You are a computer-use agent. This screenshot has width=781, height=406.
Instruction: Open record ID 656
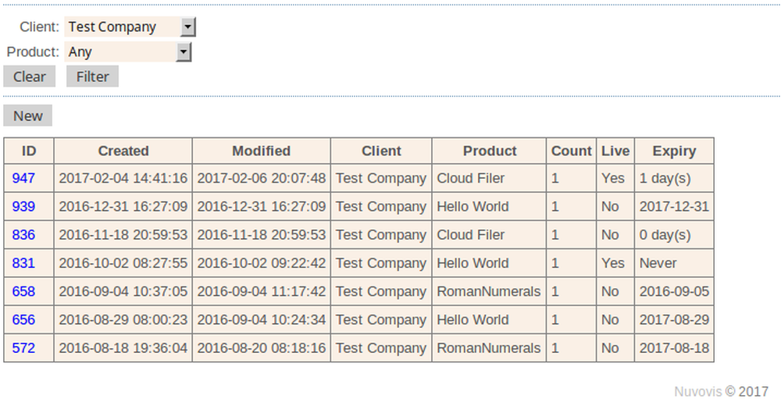click(23, 319)
